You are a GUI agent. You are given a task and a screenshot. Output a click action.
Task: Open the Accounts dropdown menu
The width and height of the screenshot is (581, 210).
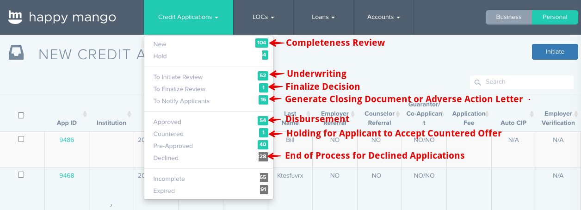[x=383, y=17]
